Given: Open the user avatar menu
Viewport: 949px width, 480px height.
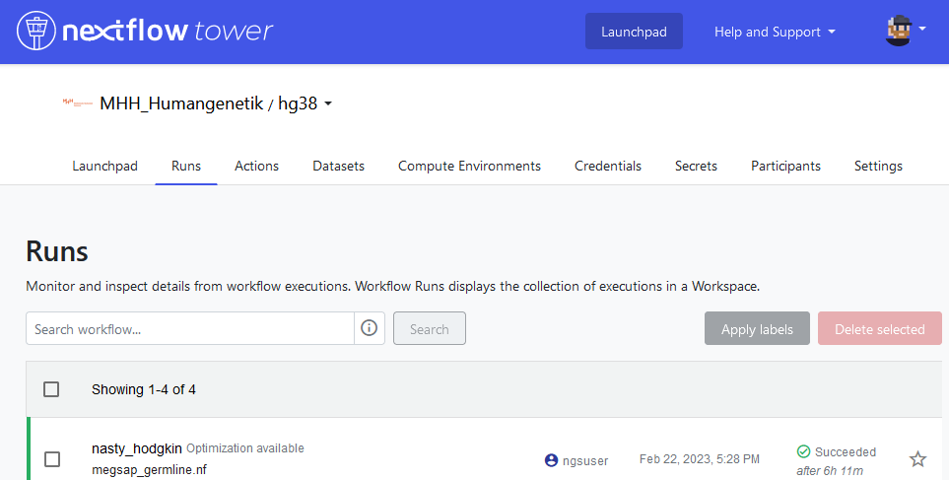Looking at the screenshot, I should pos(898,32).
